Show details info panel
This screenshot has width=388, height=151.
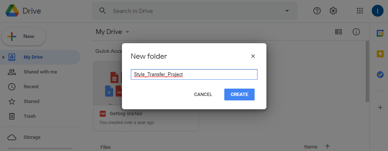point(356,32)
